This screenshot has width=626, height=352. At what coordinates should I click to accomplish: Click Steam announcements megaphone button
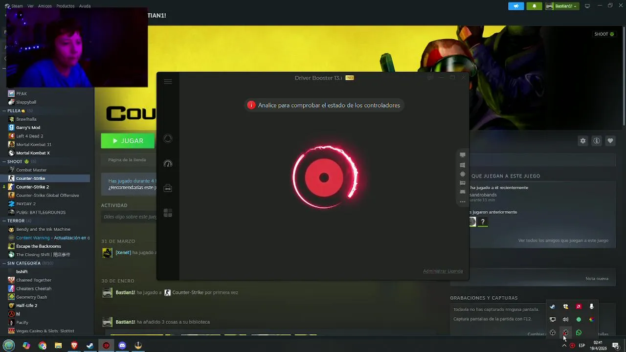[516, 6]
